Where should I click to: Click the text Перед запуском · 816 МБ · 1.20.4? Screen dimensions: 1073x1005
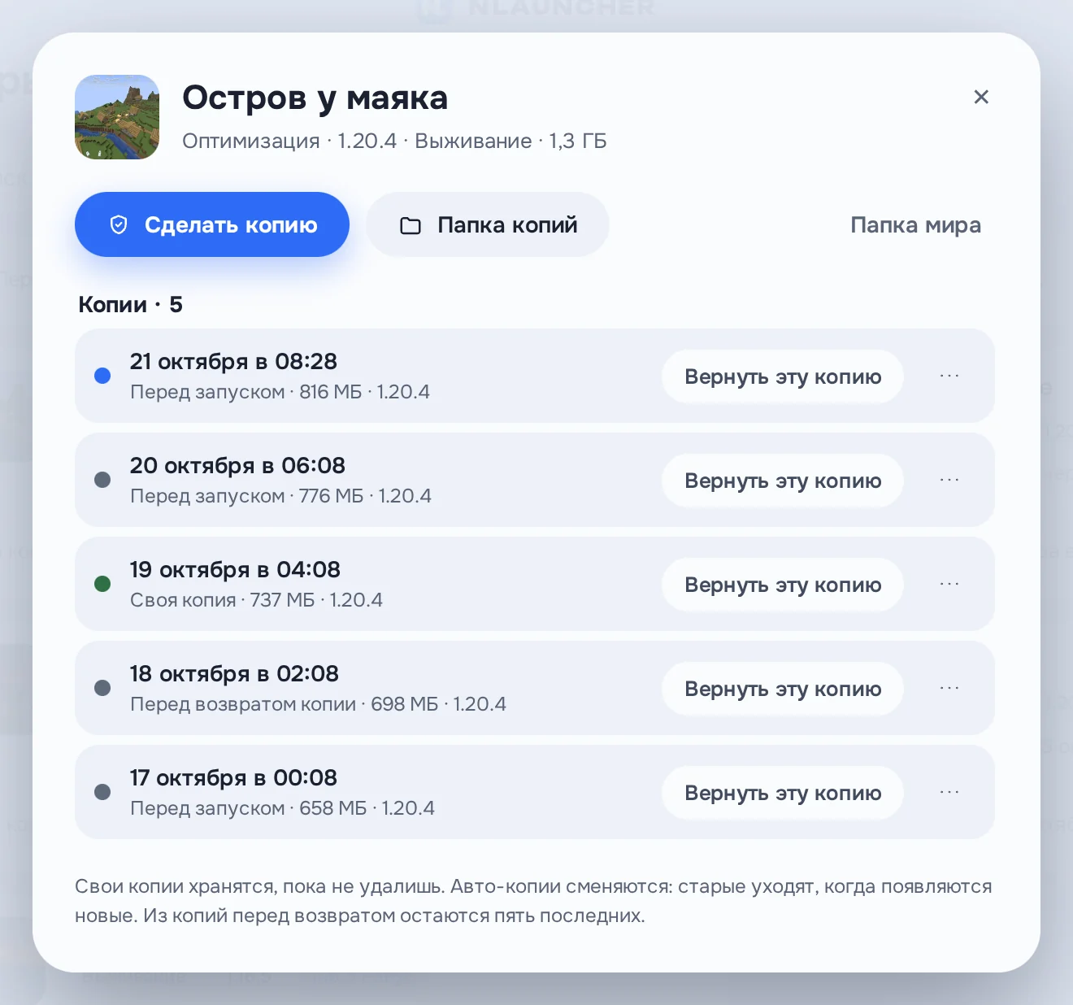280,392
